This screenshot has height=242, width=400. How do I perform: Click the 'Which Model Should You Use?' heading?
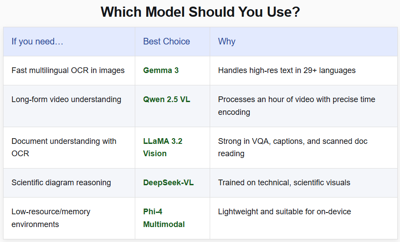[200, 12]
